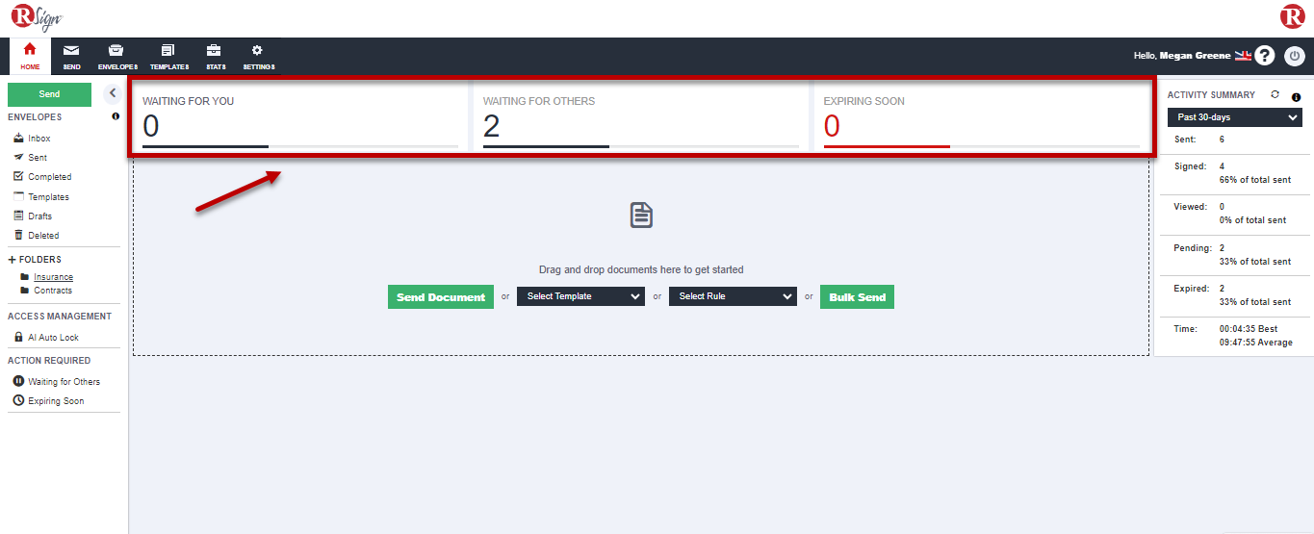The width and height of the screenshot is (1314, 534).
Task: Click the '0% of total sent' text
Action: click(x=1252, y=220)
